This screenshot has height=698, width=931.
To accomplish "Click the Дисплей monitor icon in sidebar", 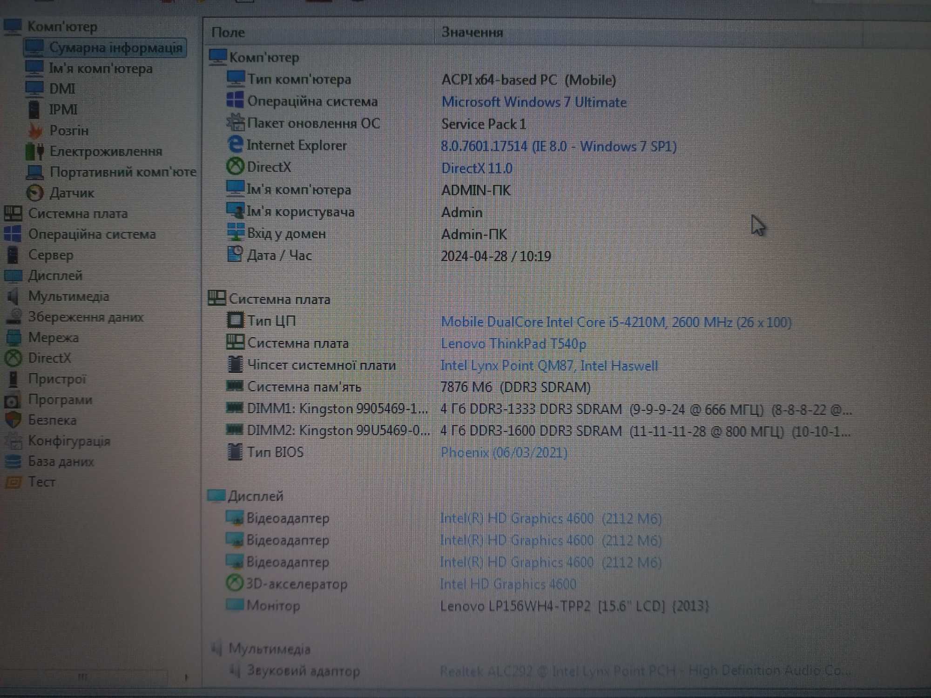I will point(13,275).
